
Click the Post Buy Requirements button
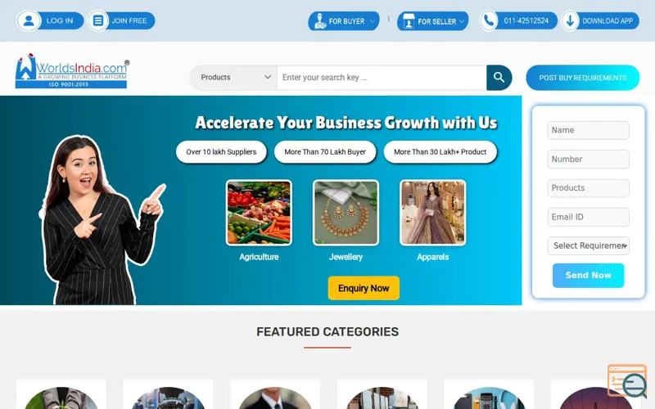coord(582,78)
